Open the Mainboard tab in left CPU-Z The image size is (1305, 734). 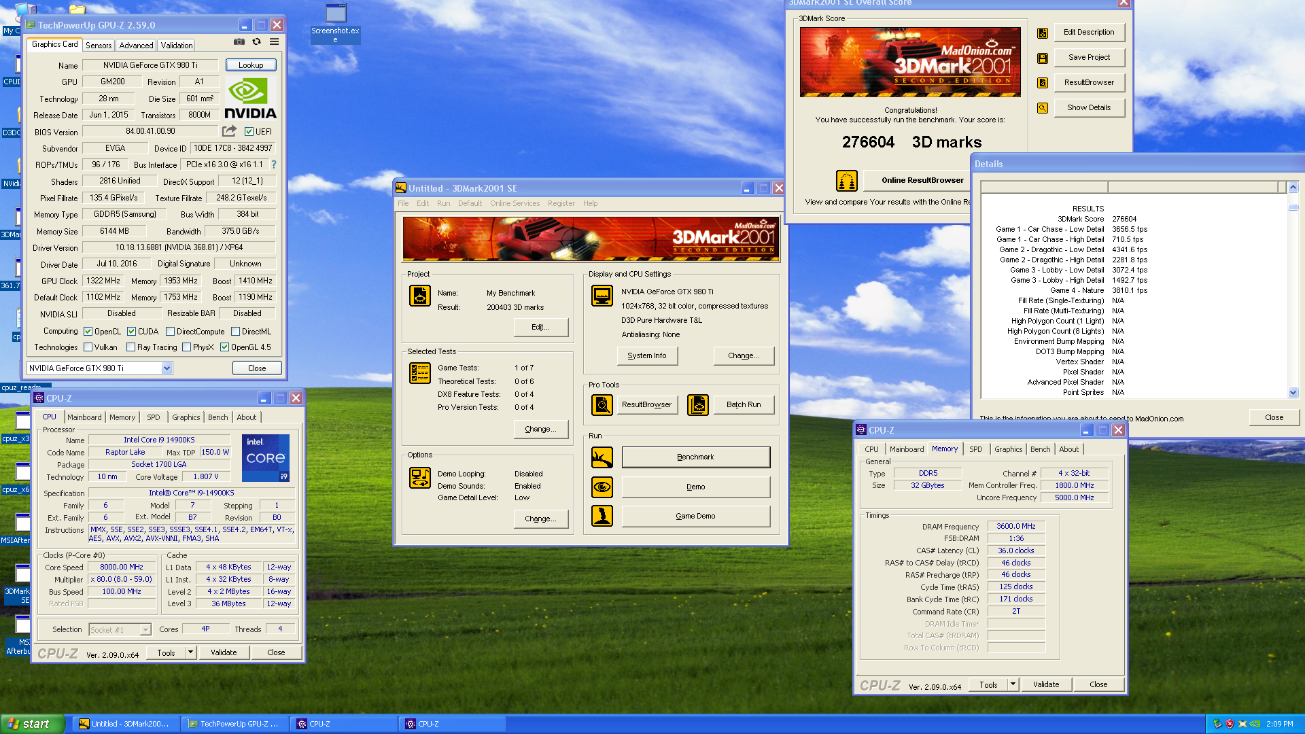[x=84, y=417]
